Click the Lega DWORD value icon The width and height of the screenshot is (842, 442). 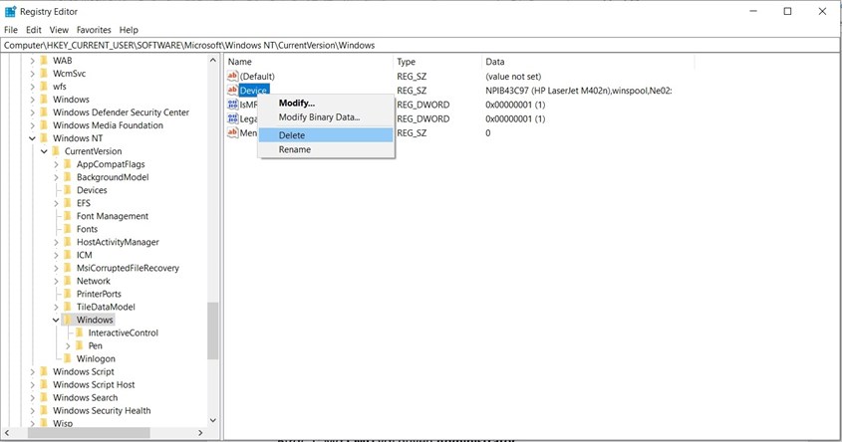pos(232,118)
